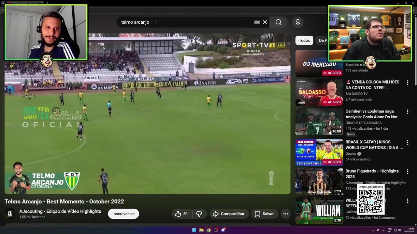The image size is (417, 234).
Task: Open BRASIL X CATAR Kings World Cup title
Action: click(x=374, y=145)
